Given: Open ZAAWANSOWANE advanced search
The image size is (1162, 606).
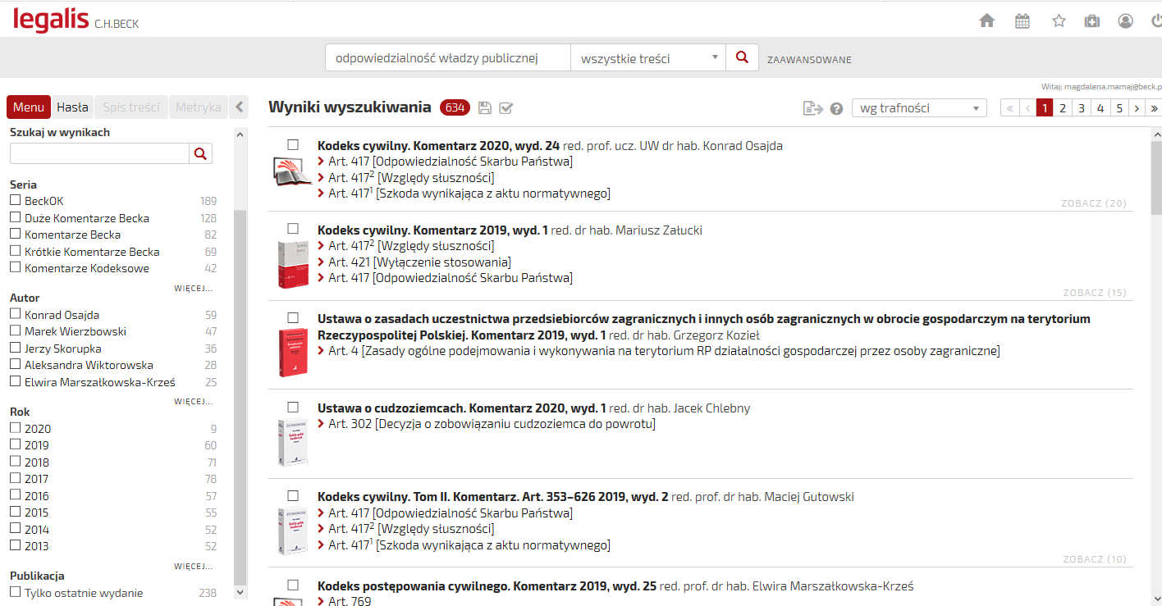Looking at the screenshot, I should click(809, 60).
